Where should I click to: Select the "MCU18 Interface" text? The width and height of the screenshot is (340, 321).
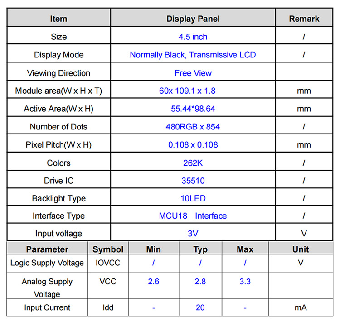pyautogui.click(x=193, y=216)
